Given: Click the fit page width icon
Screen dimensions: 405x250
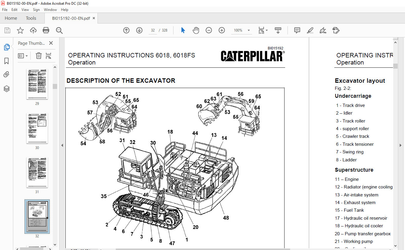Looking at the screenshot, I should click(x=261, y=30).
